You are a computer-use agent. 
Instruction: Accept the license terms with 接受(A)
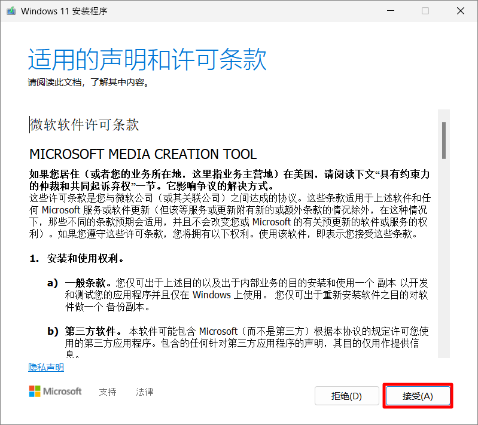coord(417,396)
